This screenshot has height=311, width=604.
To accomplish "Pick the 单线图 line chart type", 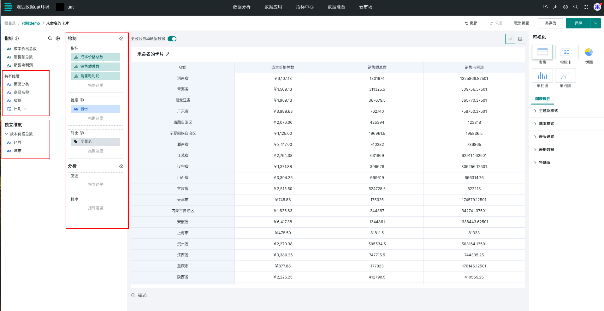I will (565, 76).
